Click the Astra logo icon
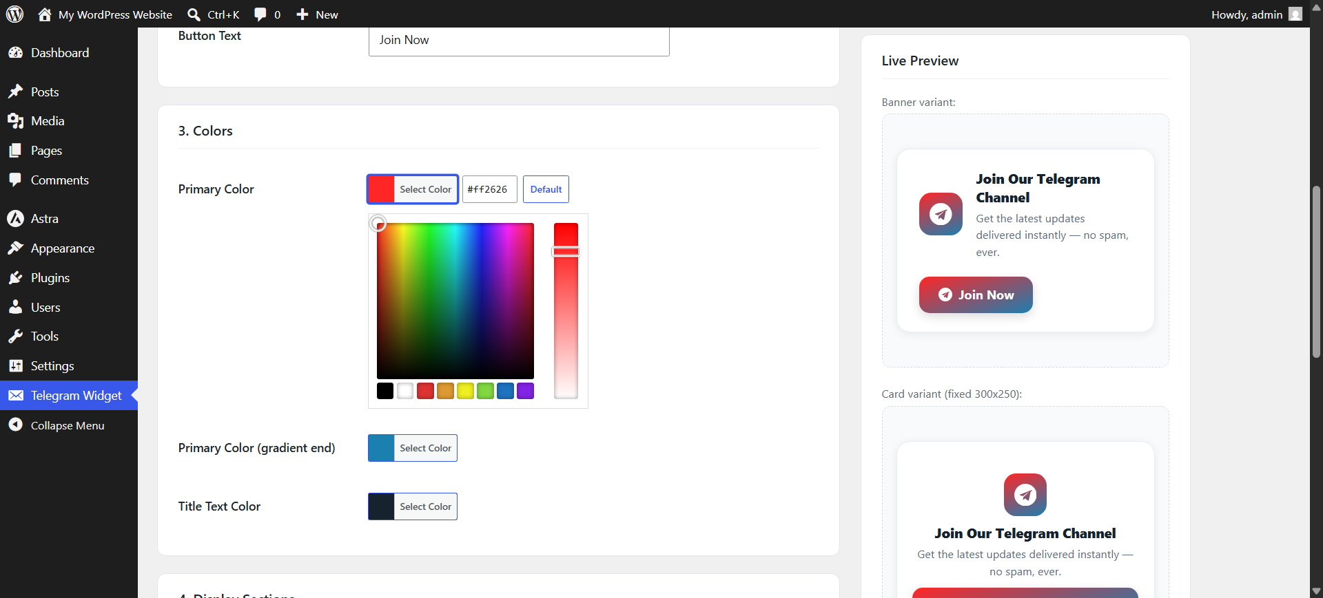The height and width of the screenshot is (598, 1323). tap(16, 219)
